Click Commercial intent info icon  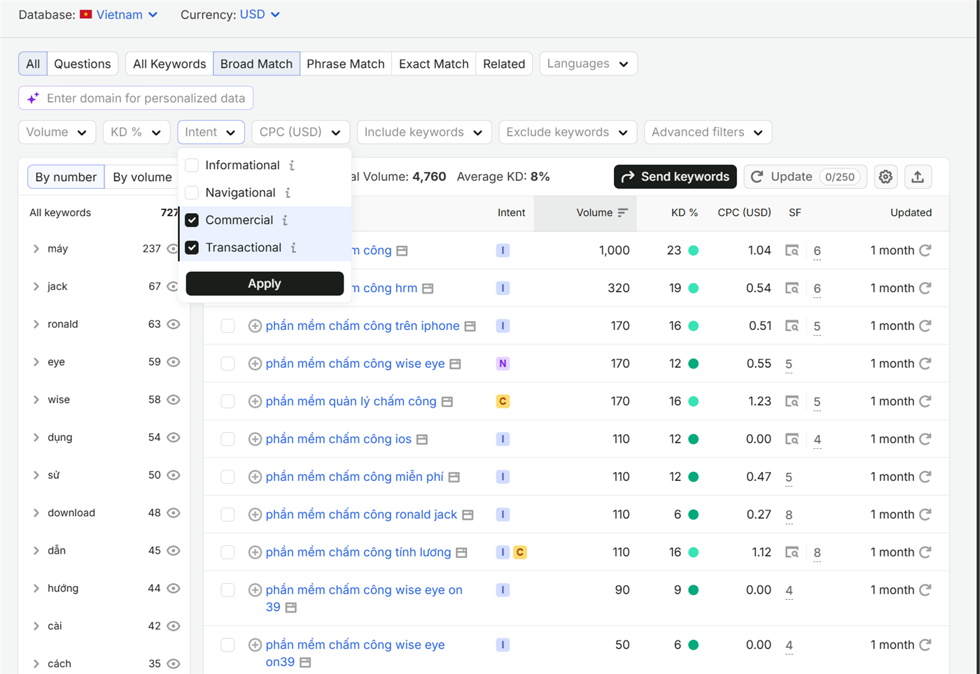coord(285,220)
